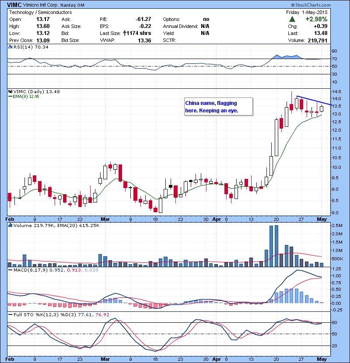Click the VIMC ticker symbol in header
The image size is (350, 363).
pos(14,5)
